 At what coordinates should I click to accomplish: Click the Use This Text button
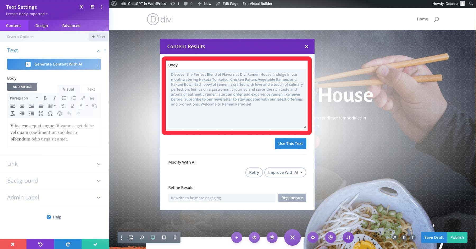[290, 143]
